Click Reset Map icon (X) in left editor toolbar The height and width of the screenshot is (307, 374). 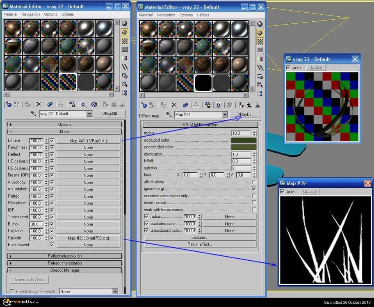(x=39, y=104)
